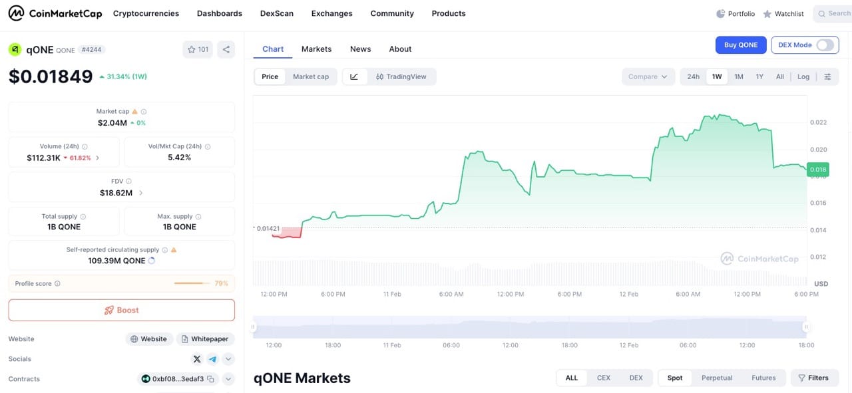Show Profile score info icon
852x393 pixels.
click(x=57, y=283)
